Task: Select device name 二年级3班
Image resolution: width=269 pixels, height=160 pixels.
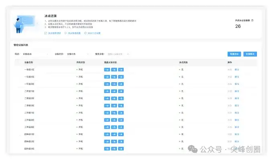Action: click(x=29, y=105)
